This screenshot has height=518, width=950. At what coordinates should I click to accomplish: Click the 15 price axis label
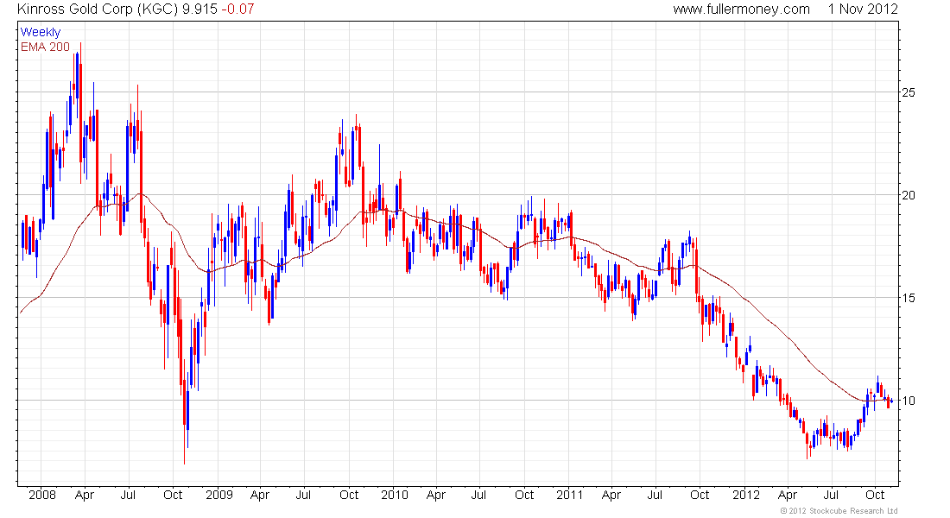click(x=909, y=298)
